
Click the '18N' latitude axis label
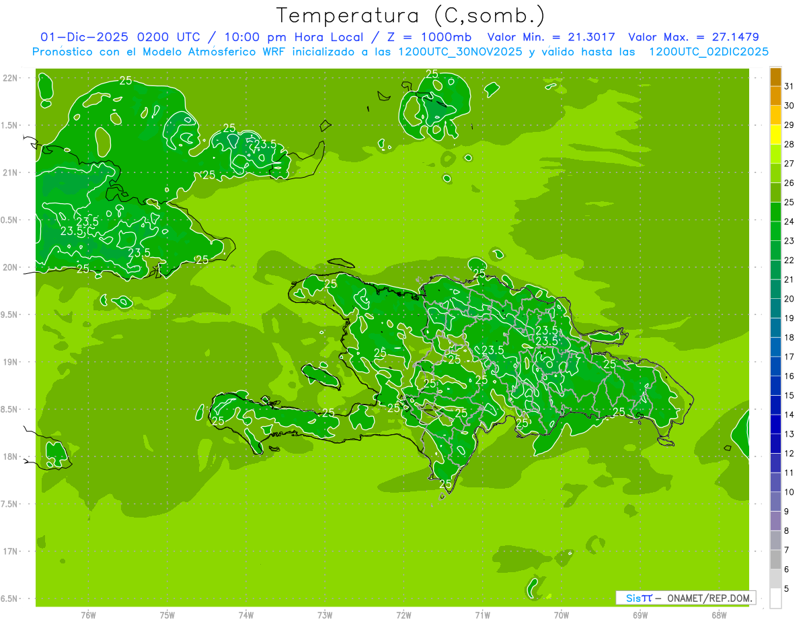pyautogui.click(x=11, y=456)
